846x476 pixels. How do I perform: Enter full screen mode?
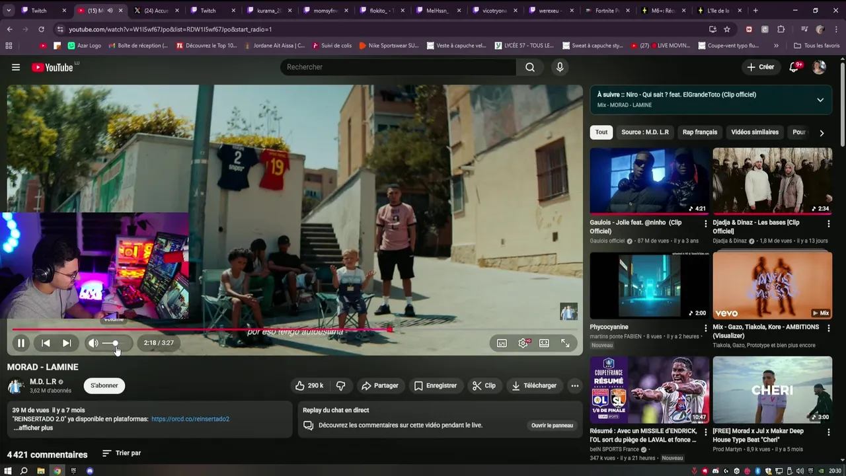click(565, 343)
